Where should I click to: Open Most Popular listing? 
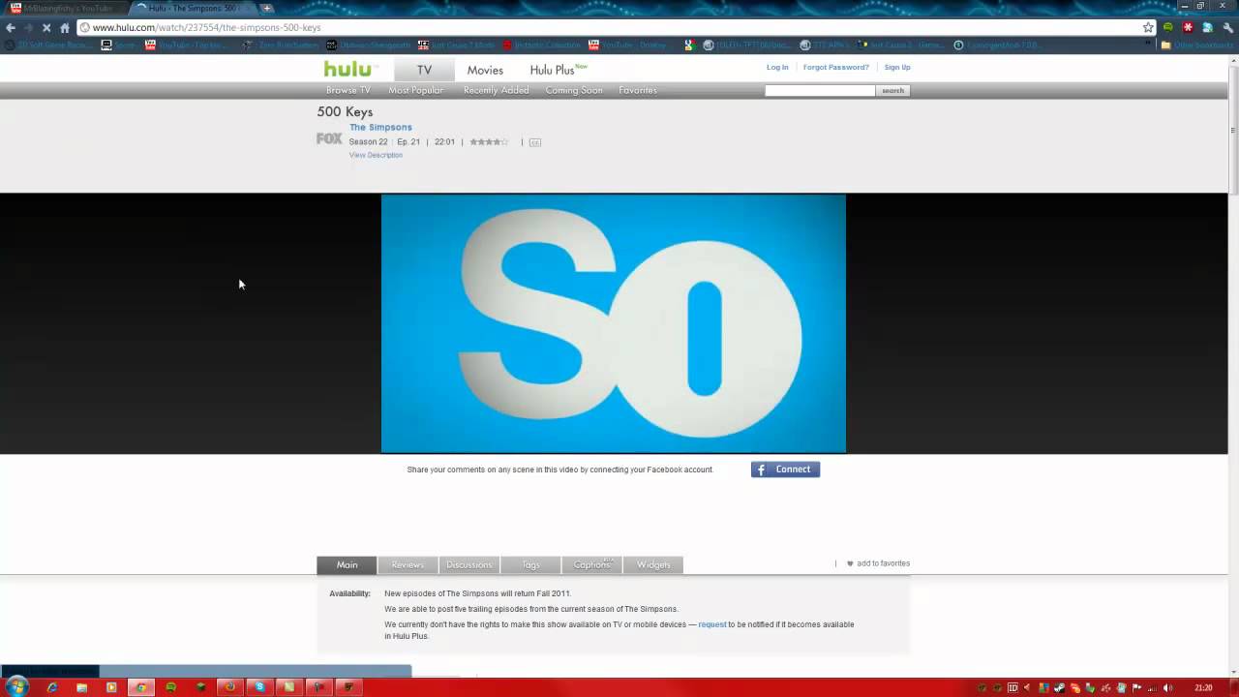coord(416,90)
